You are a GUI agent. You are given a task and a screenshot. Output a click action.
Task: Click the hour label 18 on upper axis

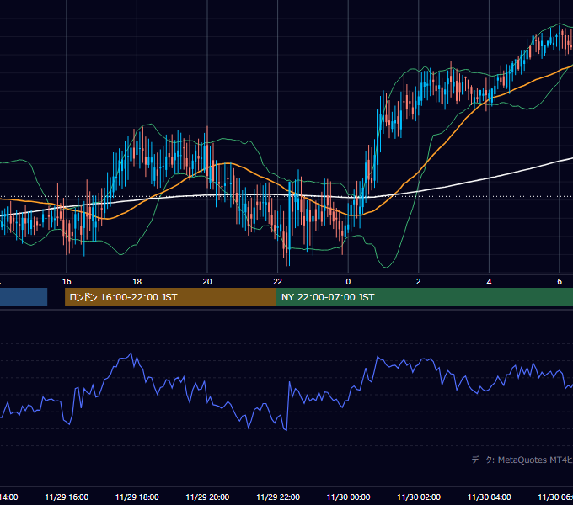(x=137, y=282)
